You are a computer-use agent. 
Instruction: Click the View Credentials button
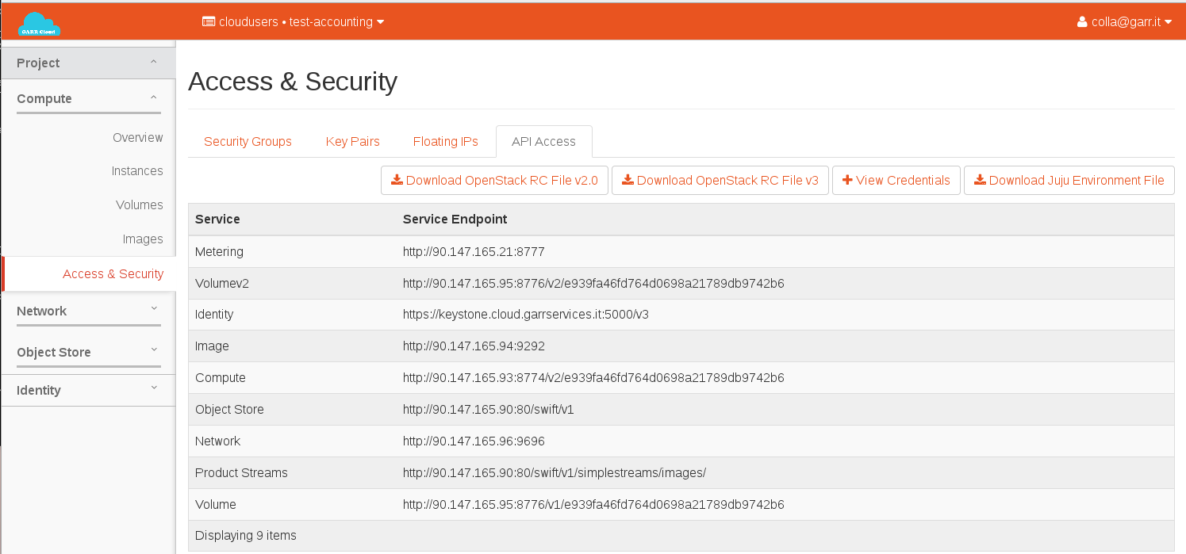[x=896, y=181]
